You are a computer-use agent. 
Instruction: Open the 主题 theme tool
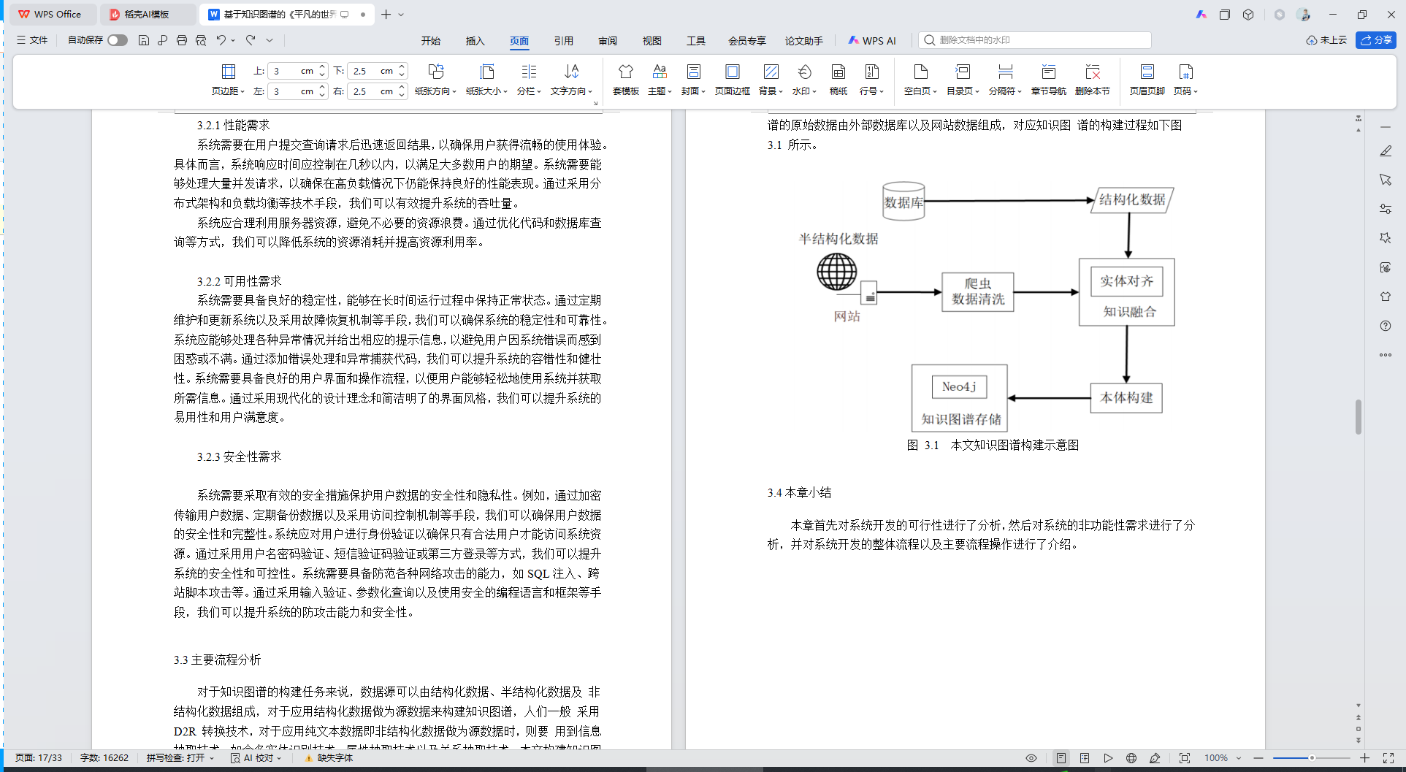pos(660,79)
